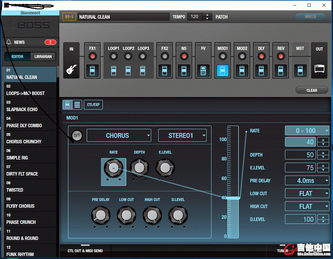Image resolution: width=333 pixels, height=259 pixels.
Task: Toggle the REV on/off LED
Action: (x=280, y=56)
